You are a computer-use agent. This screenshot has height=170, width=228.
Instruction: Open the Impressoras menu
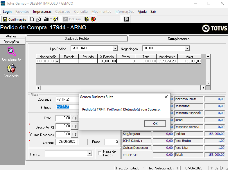tap(42, 12)
